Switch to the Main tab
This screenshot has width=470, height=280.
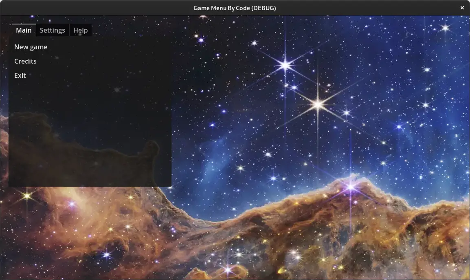pyautogui.click(x=24, y=30)
